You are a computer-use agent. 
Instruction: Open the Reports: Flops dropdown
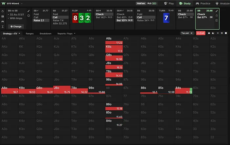point(66,34)
